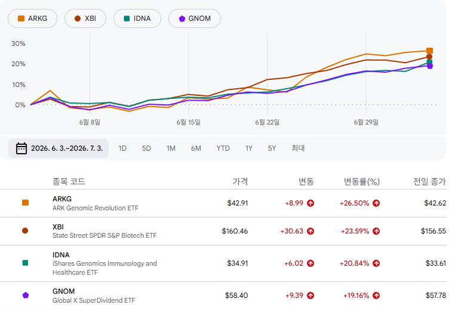Click the purple GNOM end-point marker on chart
This screenshot has height=311, width=455.
click(x=430, y=66)
